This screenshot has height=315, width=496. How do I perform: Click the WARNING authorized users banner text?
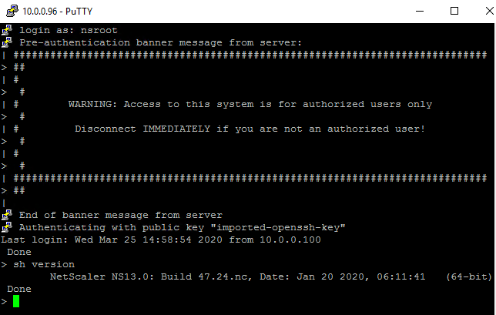coord(250,104)
